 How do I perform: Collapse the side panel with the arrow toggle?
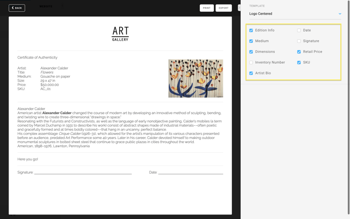(239, 8)
